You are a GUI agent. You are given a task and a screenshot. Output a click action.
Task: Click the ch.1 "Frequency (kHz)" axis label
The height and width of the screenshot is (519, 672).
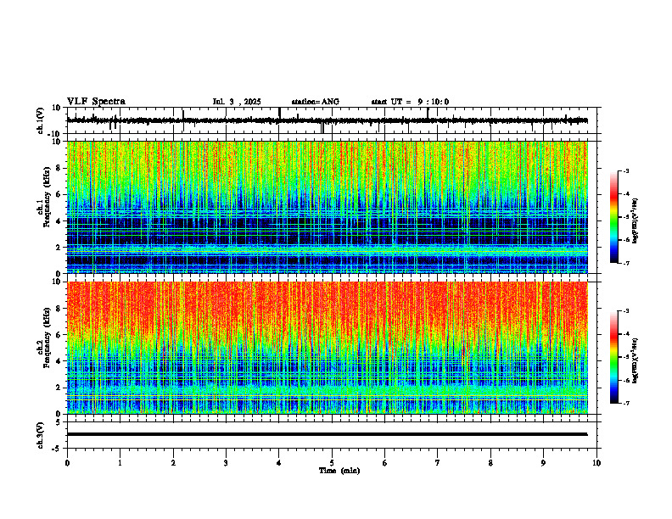tap(47, 197)
